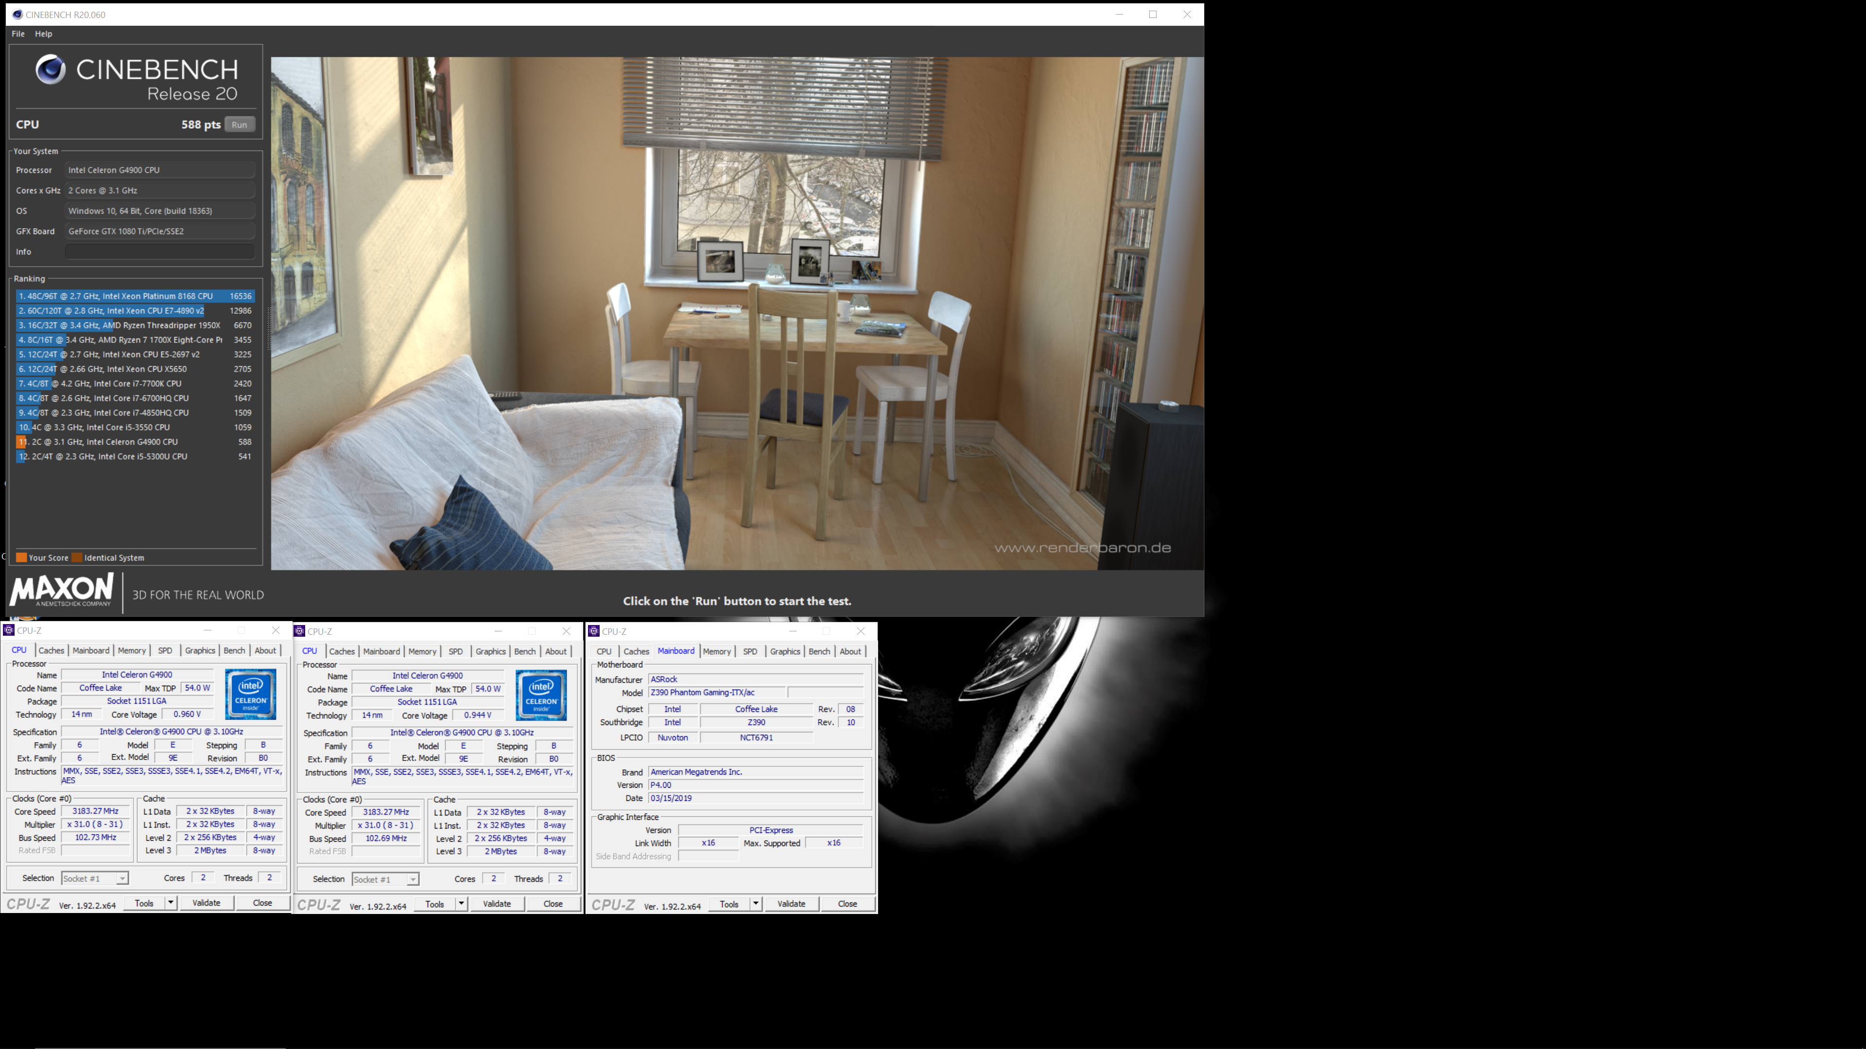Click the Cinebench sphere logo beside CINEBENCH heading

pyautogui.click(x=51, y=69)
